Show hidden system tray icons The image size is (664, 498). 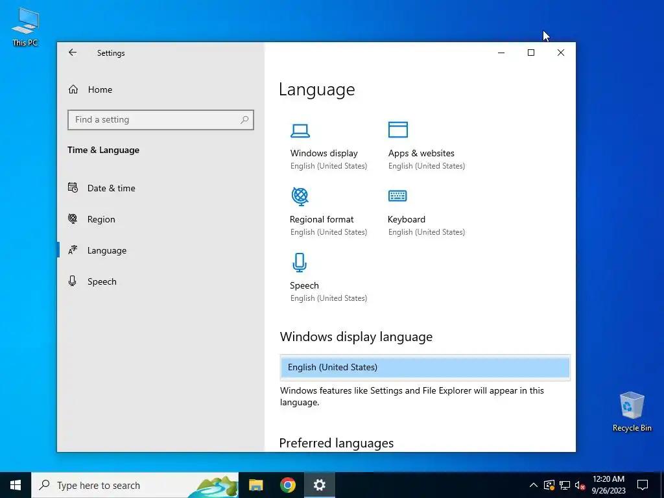pyautogui.click(x=534, y=485)
